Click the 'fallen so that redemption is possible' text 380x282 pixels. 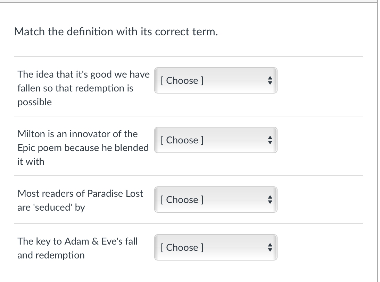click(75, 88)
